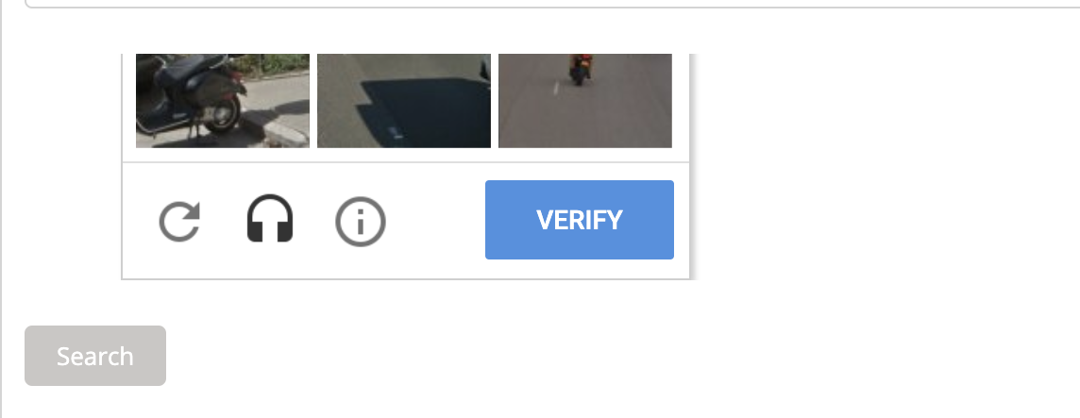Get a new challenge with the reload icon
The image size is (1080, 418).
(179, 221)
